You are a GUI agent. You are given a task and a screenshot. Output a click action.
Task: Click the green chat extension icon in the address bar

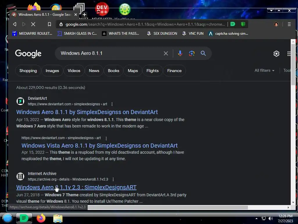pyautogui.click(x=233, y=24)
